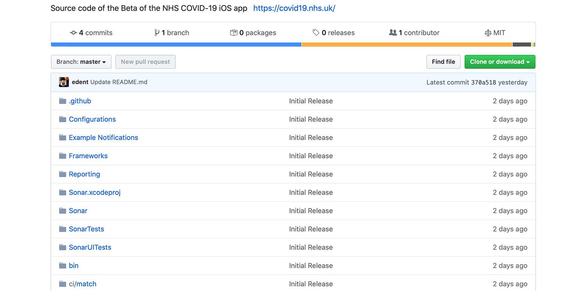The image size is (583, 291).
Task: Click the '2 days ago' timestamp for Sonar
Action: pyautogui.click(x=510, y=211)
